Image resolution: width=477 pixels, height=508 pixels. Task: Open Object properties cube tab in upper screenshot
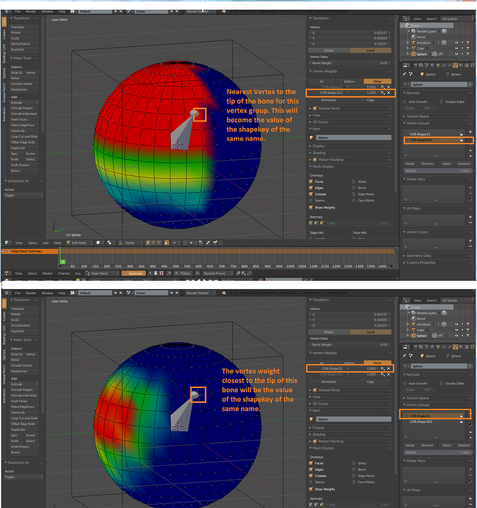438,65
